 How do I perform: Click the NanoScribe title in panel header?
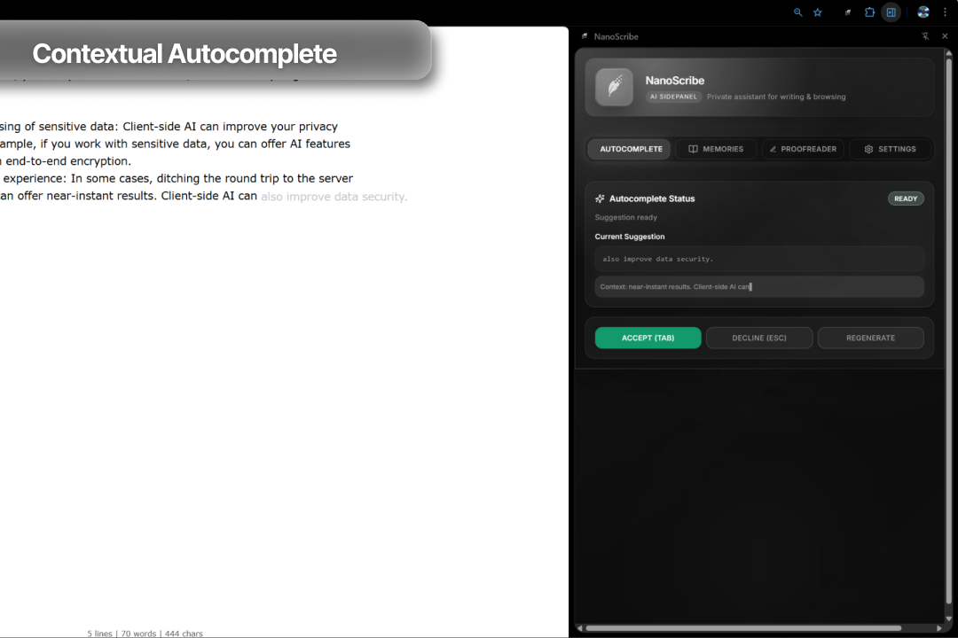[x=616, y=36]
